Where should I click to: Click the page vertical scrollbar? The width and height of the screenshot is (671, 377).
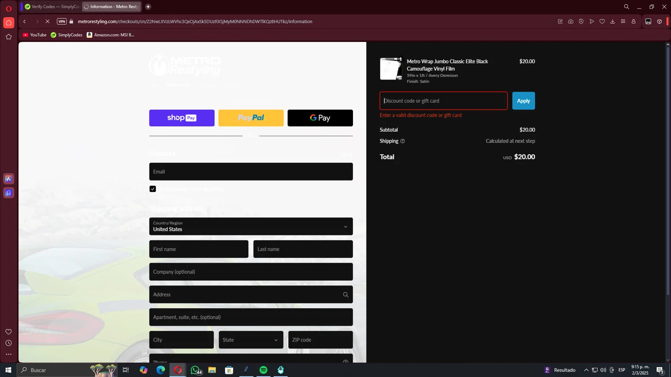[x=668, y=170]
